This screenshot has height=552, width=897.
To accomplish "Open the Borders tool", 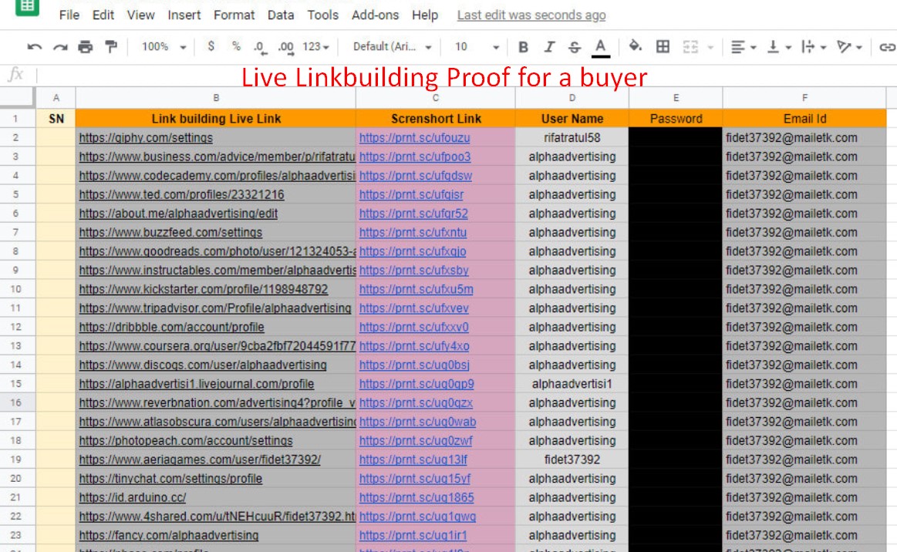I will [x=663, y=47].
